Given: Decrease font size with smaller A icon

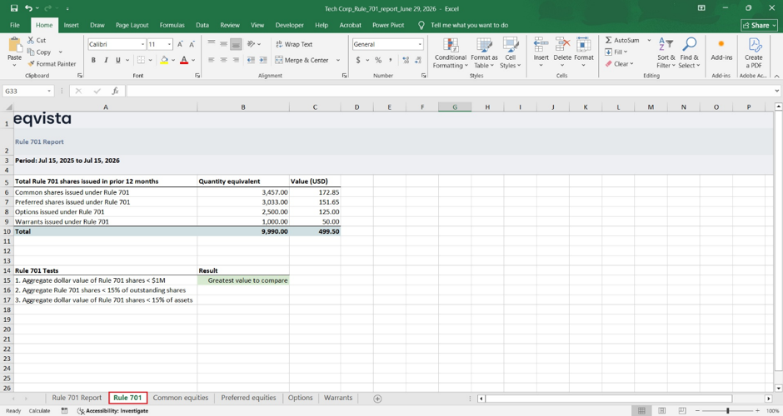Looking at the screenshot, I should 192,44.
